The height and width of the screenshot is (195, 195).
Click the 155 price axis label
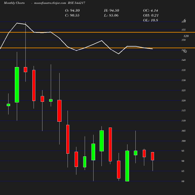(183, 30)
